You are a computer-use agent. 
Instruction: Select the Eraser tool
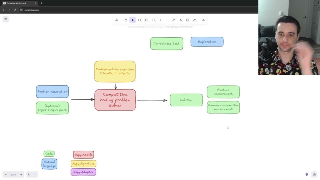pos(194,20)
